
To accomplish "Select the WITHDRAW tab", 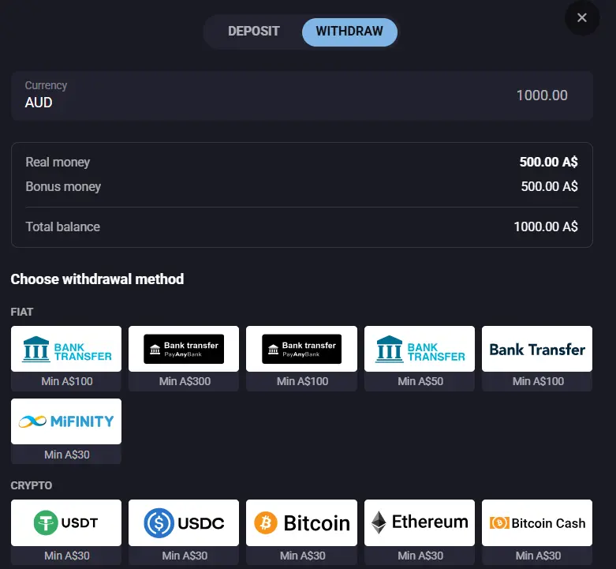I will click(x=349, y=32).
